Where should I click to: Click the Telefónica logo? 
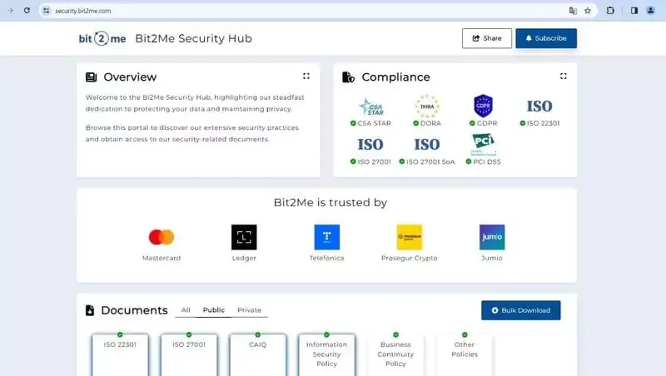(x=326, y=237)
